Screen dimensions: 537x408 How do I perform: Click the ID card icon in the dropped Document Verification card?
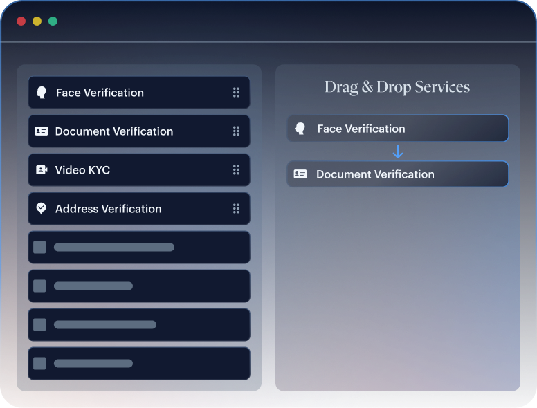pos(300,174)
